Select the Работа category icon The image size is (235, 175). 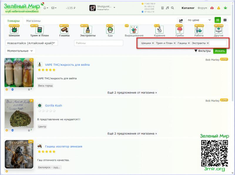click(199, 30)
